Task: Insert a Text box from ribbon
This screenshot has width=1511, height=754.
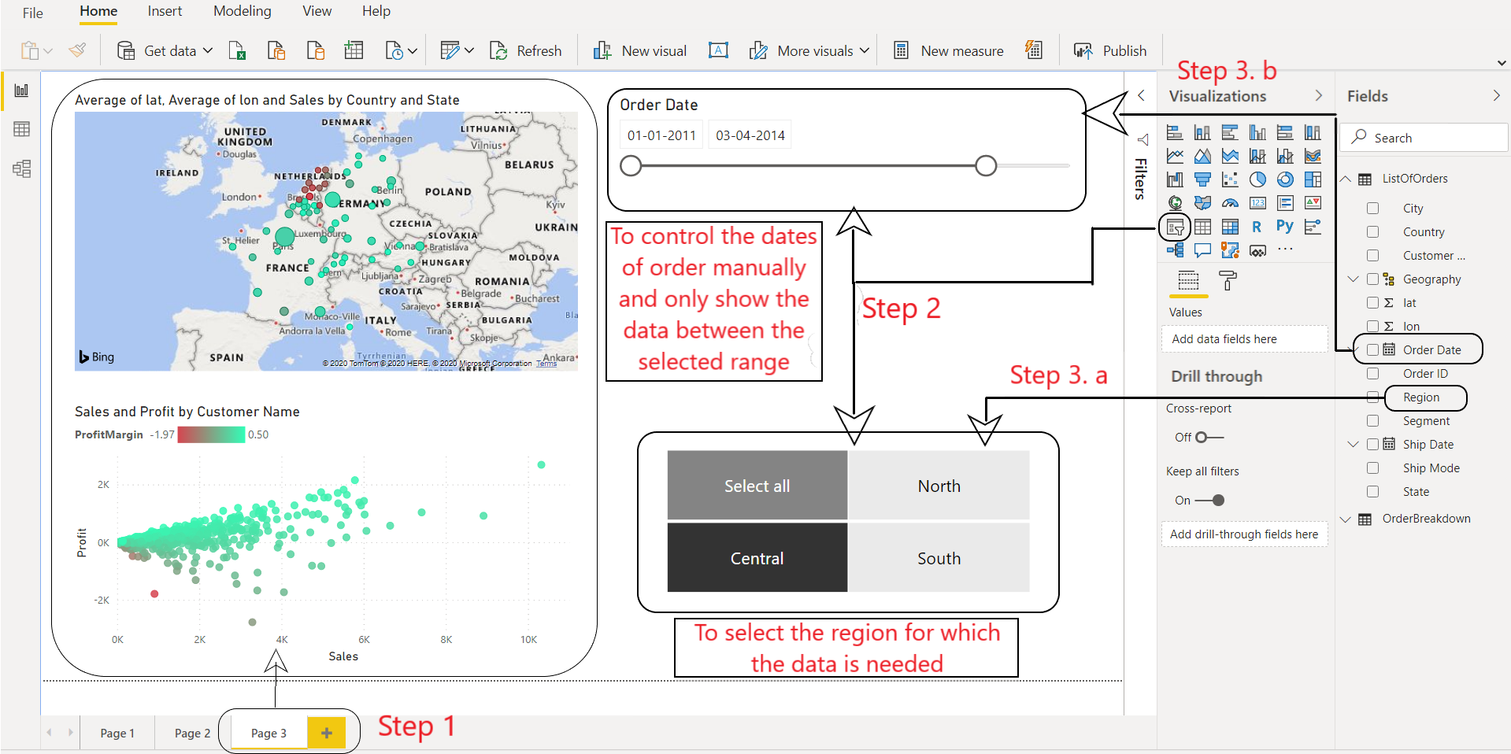Action: click(718, 51)
